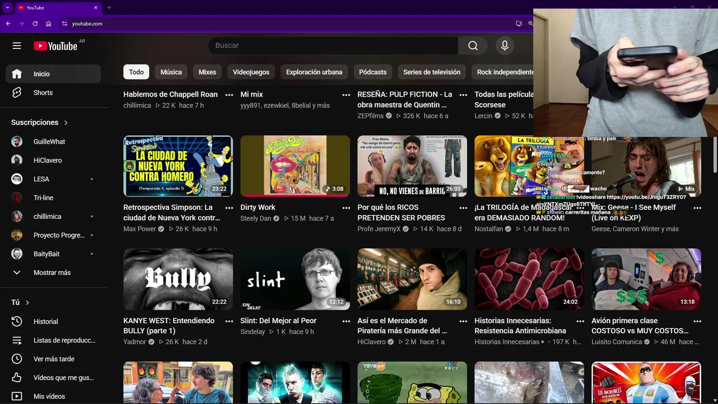Viewport: 718px width, 404px height.
Task: Open Yadmor channel link
Action: pyautogui.click(x=135, y=342)
